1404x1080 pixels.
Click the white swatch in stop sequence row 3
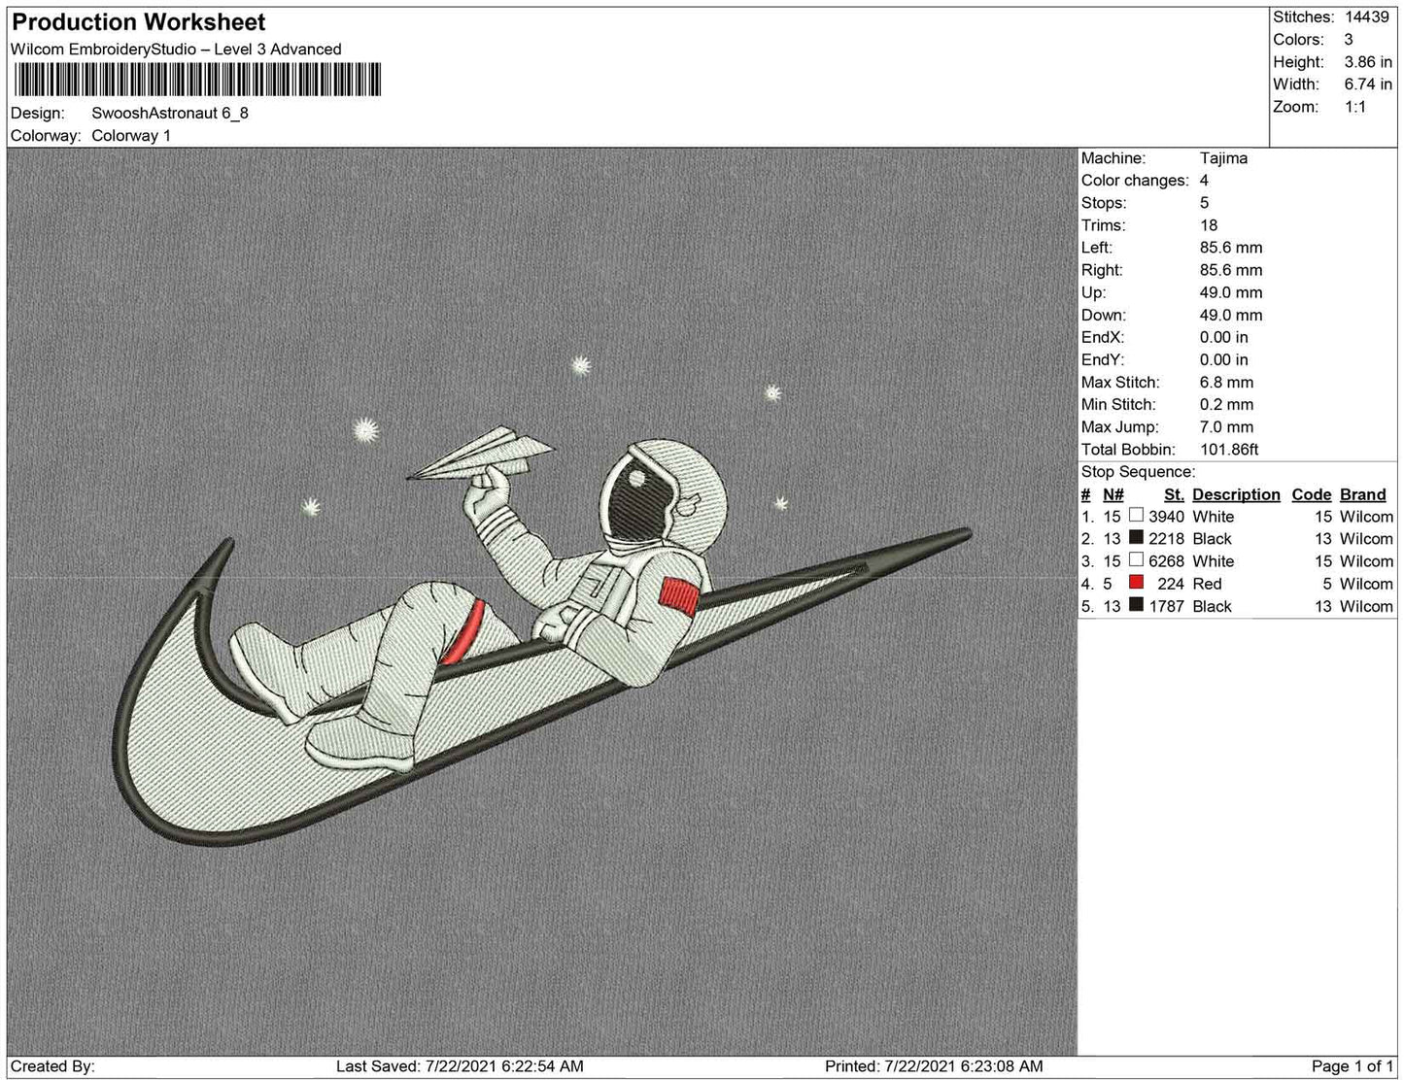click(1136, 560)
